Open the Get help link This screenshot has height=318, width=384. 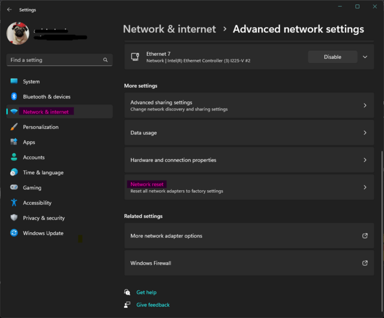(x=146, y=292)
